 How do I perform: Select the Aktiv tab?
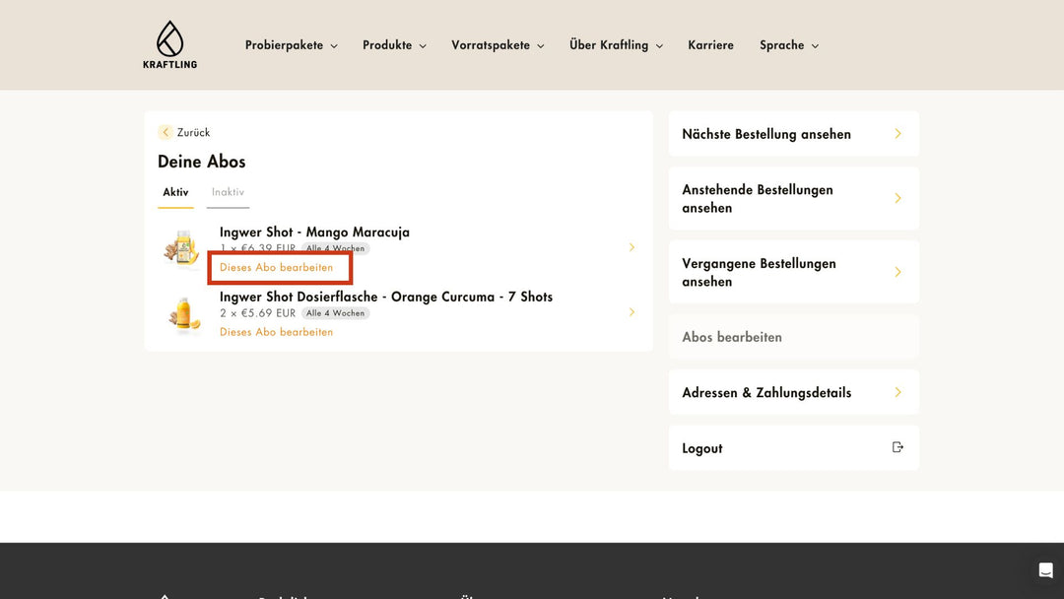175,192
